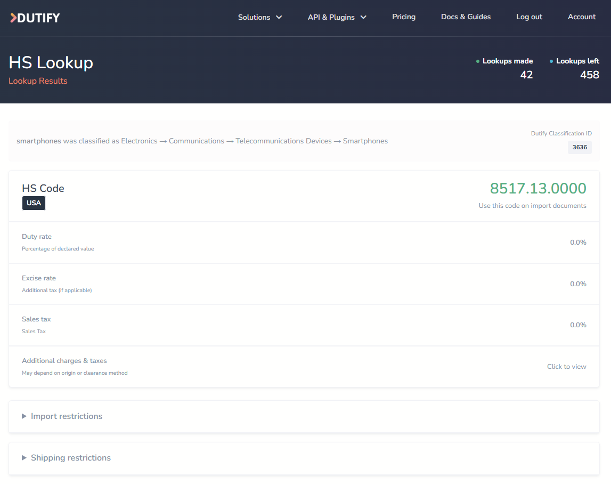The width and height of the screenshot is (611, 484).
Task: Open the Account page
Action: pos(581,17)
